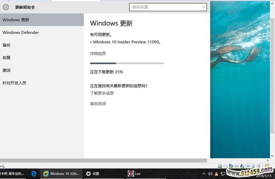Viewport: 275px width, 179px height.
Task: Click the red tray icon next to volume
Action: [x=217, y=174]
